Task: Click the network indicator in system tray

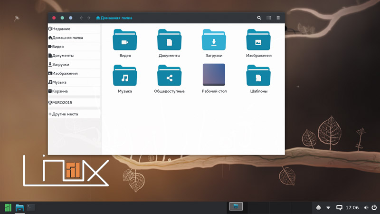Action: tap(328, 208)
